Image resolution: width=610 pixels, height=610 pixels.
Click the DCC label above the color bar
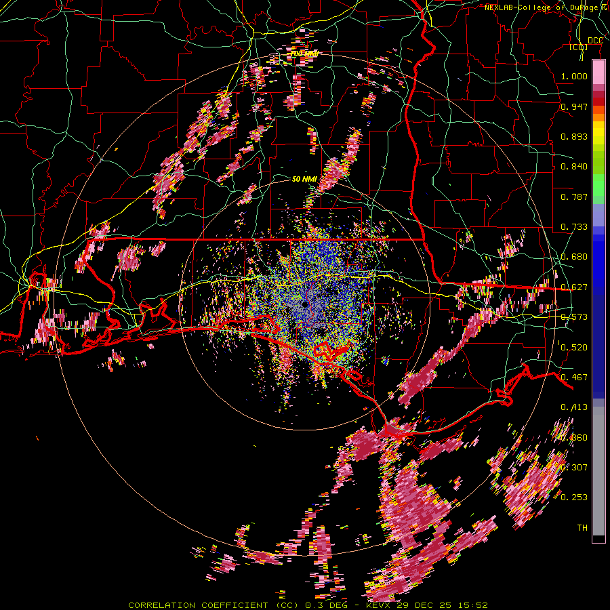coord(595,41)
